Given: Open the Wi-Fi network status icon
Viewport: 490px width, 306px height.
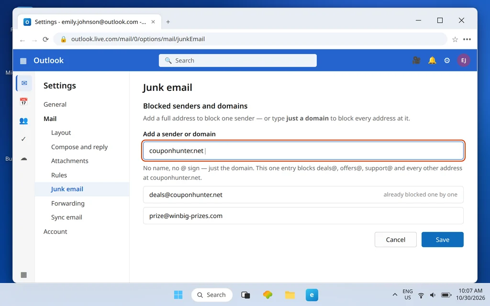Looking at the screenshot, I should (421, 295).
